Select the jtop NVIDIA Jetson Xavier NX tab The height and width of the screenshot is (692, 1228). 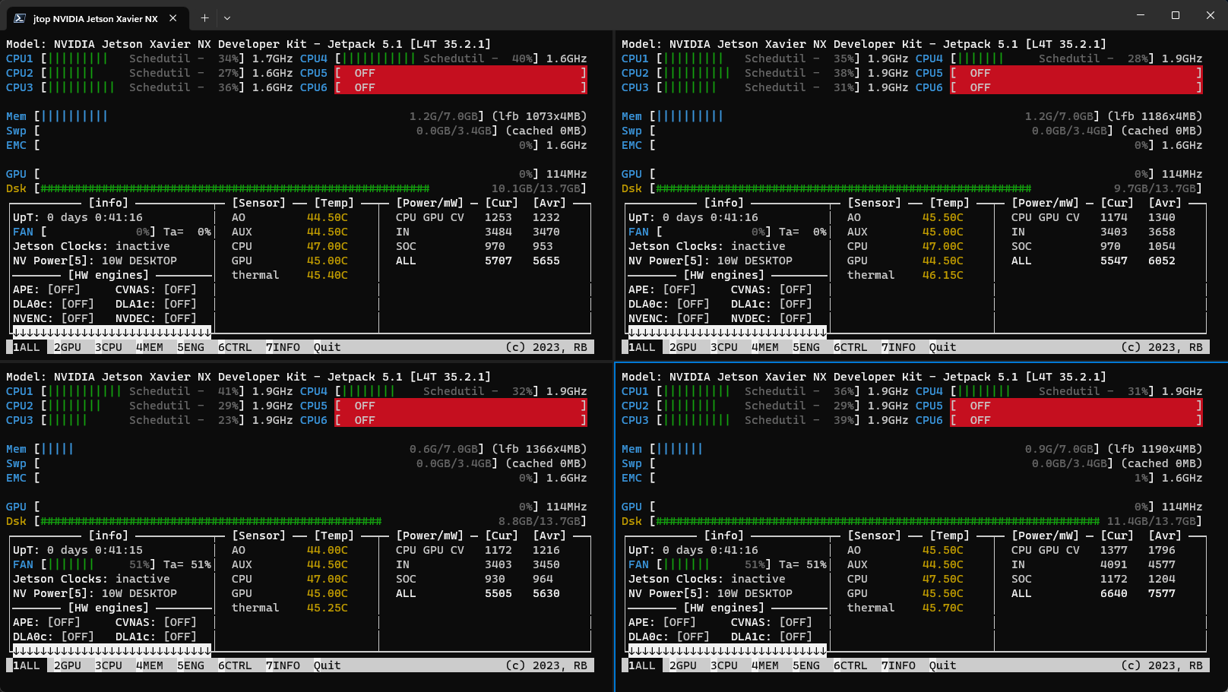click(x=96, y=18)
